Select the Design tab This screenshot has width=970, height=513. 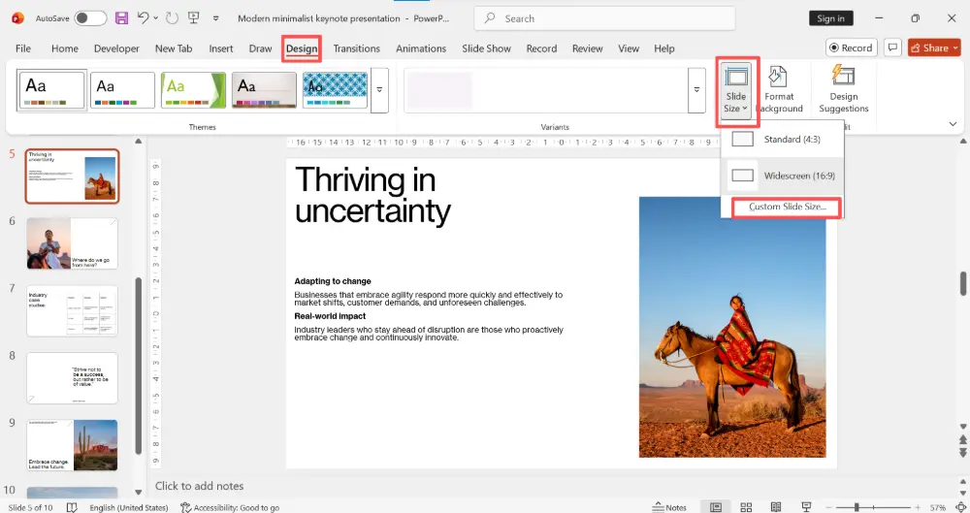(x=302, y=48)
